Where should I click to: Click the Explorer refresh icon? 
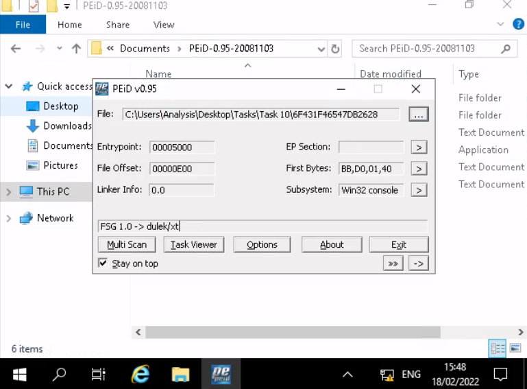(335, 49)
